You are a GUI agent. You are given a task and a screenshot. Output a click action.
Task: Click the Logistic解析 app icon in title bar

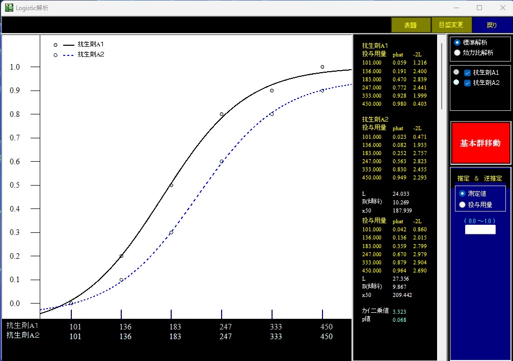tap(9, 8)
